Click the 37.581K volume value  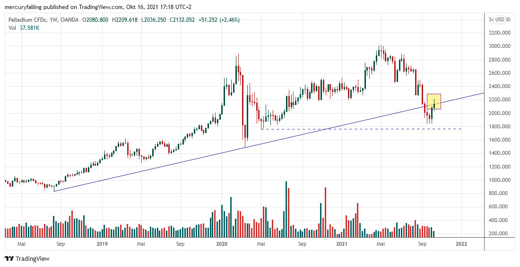tap(29, 28)
